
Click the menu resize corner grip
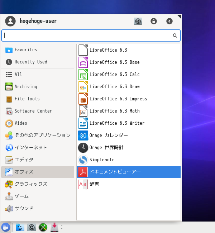(179, 16)
